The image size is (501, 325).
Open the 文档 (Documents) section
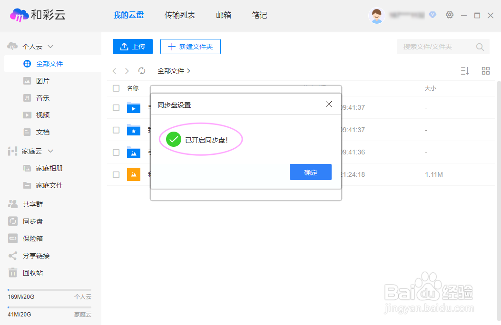pos(41,132)
